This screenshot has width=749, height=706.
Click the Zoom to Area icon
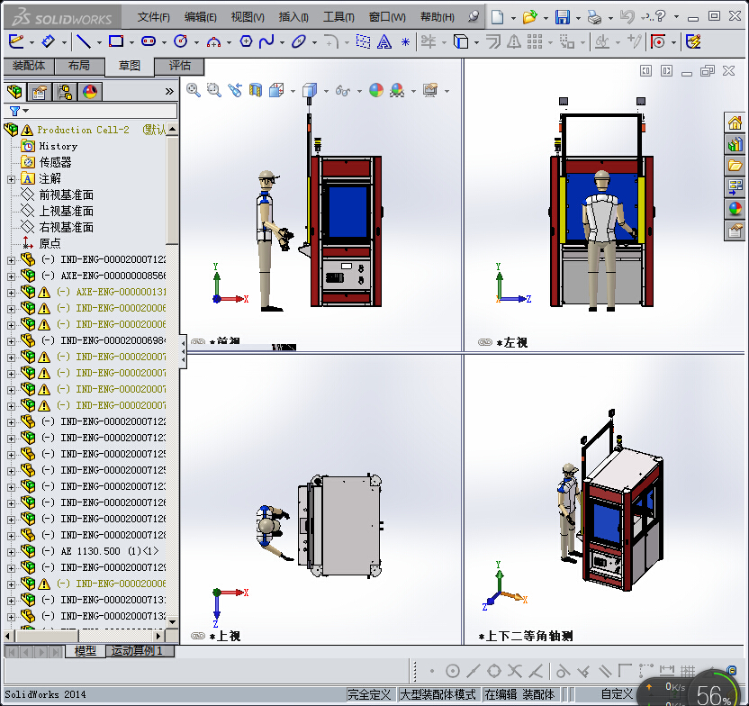214,90
